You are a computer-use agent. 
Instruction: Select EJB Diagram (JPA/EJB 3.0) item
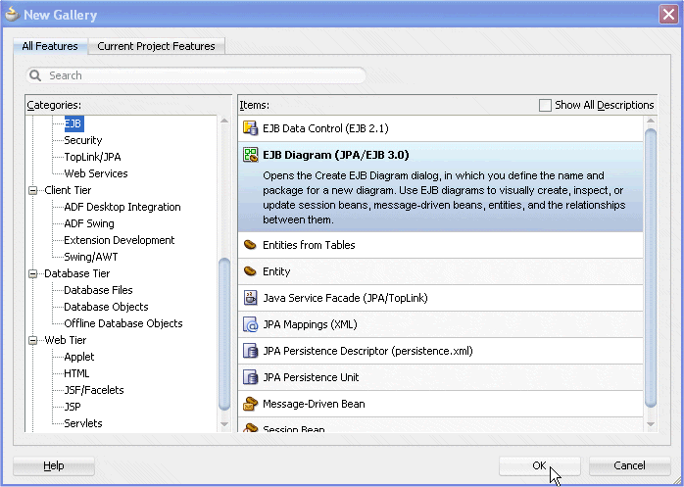click(x=441, y=187)
